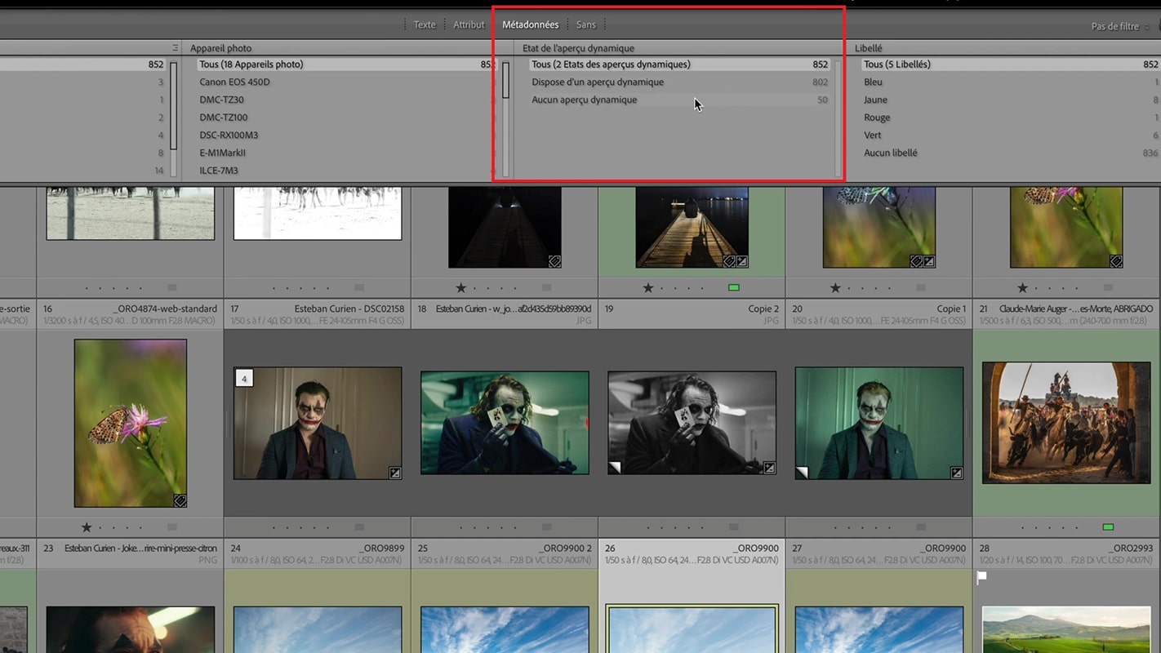Open the Etat de l'aperçu dynamique column header
1161x653 pixels.
tap(578, 48)
